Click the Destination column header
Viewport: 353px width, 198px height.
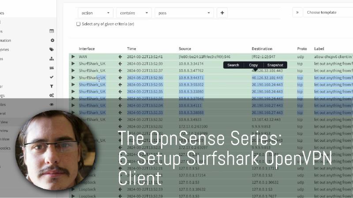click(262, 49)
